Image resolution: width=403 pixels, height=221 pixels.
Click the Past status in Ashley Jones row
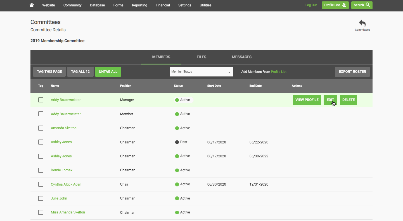(x=181, y=142)
